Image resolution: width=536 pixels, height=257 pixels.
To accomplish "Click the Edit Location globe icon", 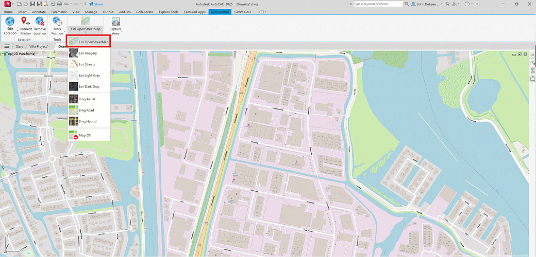I will point(10,22).
